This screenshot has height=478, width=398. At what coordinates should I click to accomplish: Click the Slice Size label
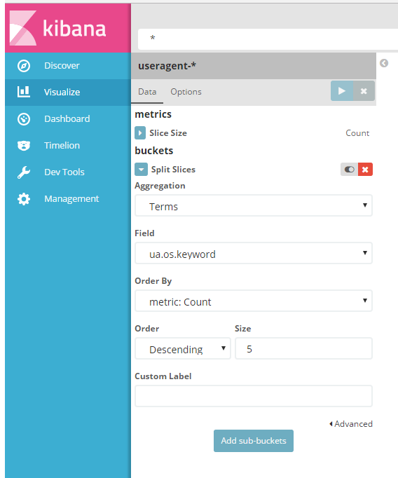pos(168,133)
